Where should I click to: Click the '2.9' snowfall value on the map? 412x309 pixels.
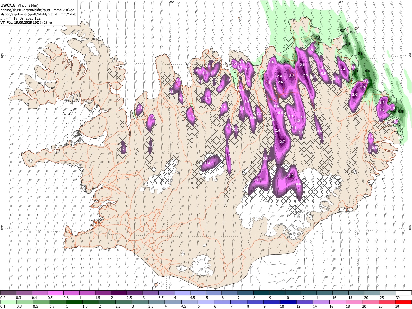point(302,65)
